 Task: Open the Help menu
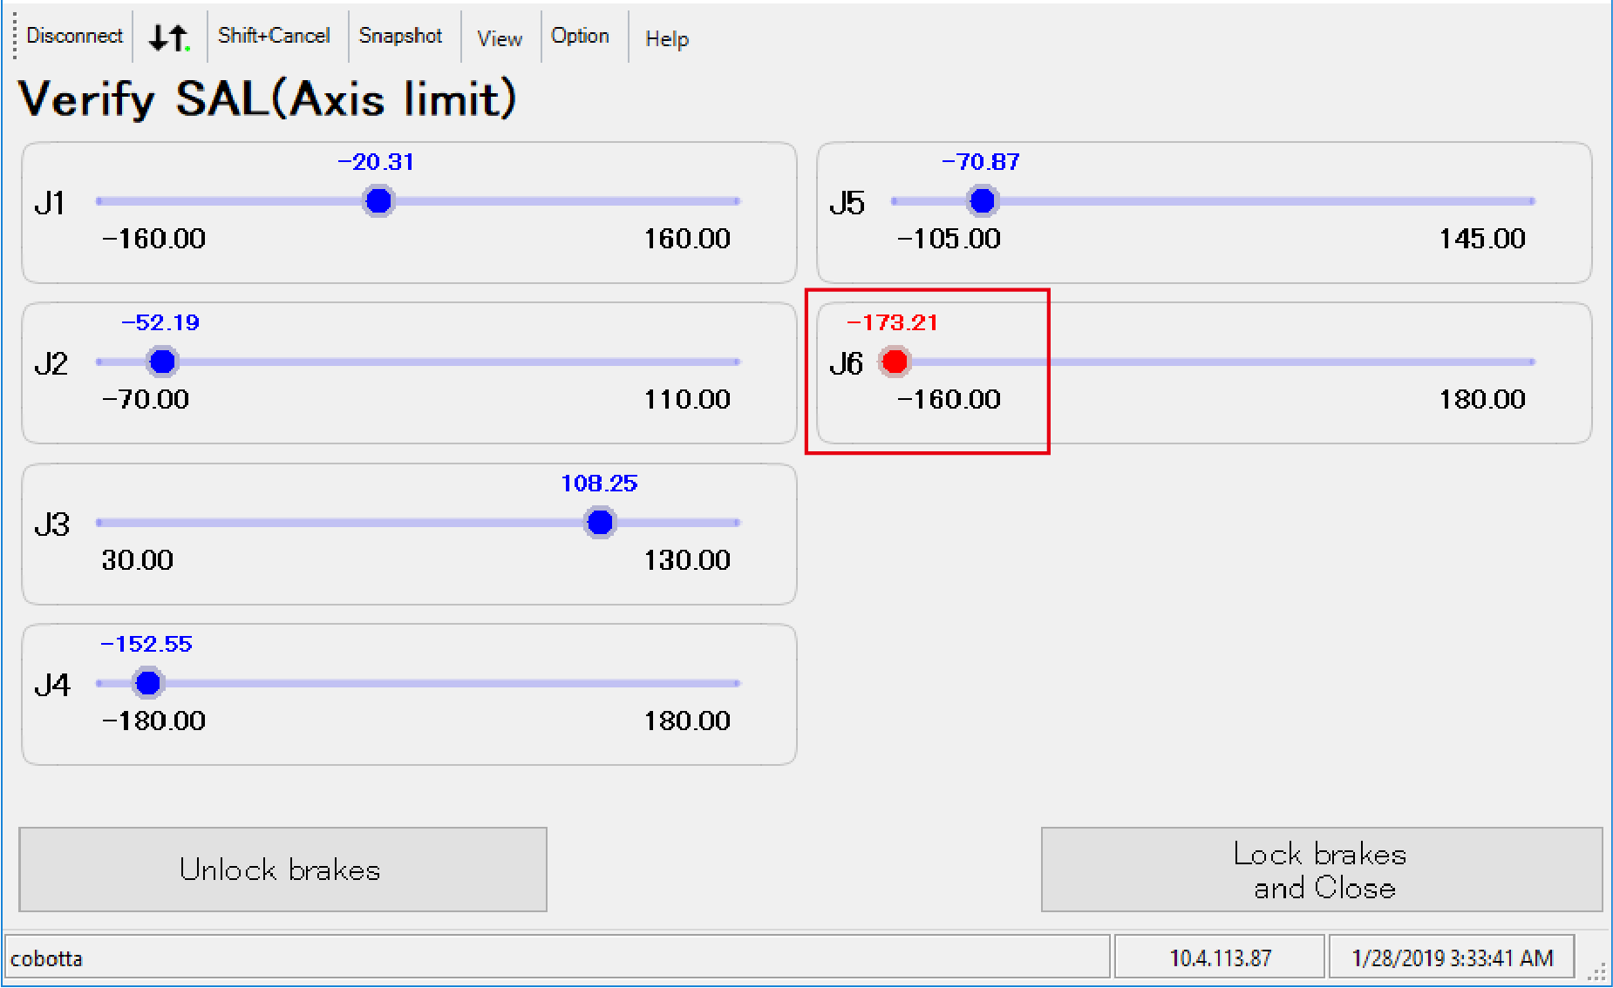[666, 38]
